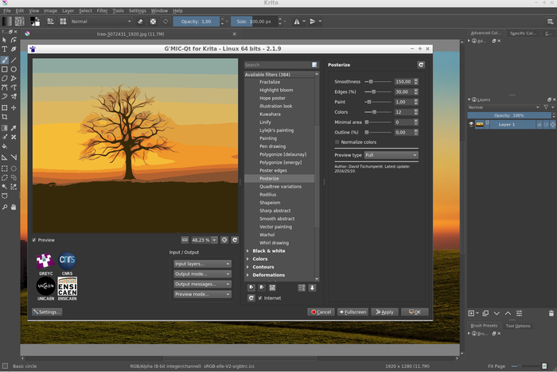Click the G'MIC Settings button

click(x=46, y=312)
